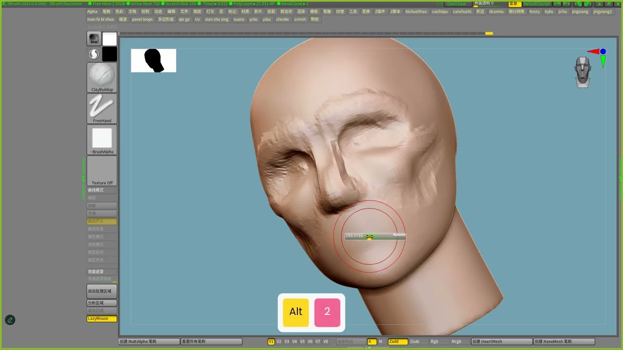The image size is (623, 350).
Task: Select the V2 view slot
Action: click(279, 342)
